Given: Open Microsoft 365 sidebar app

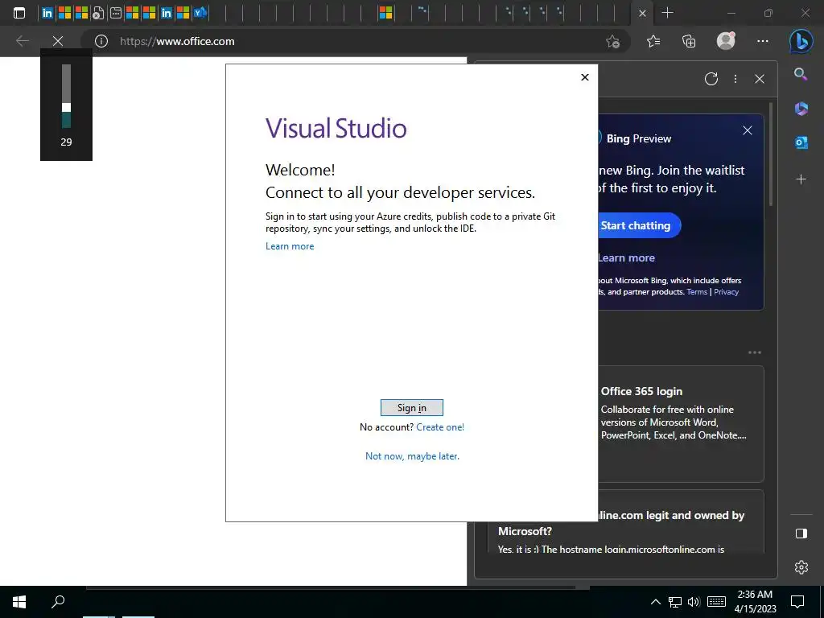Looking at the screenshot, I should (x=801, y=109).
